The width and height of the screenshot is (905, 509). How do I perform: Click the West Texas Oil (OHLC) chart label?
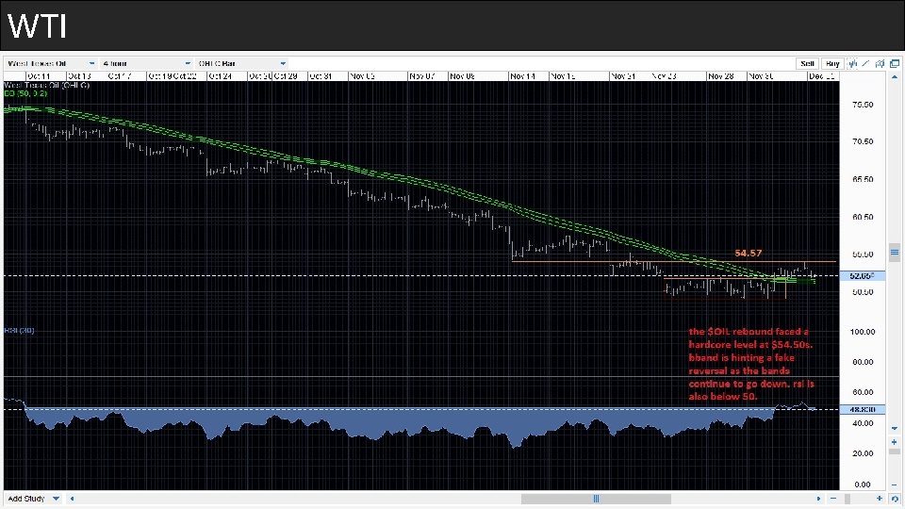click(47, 85)
